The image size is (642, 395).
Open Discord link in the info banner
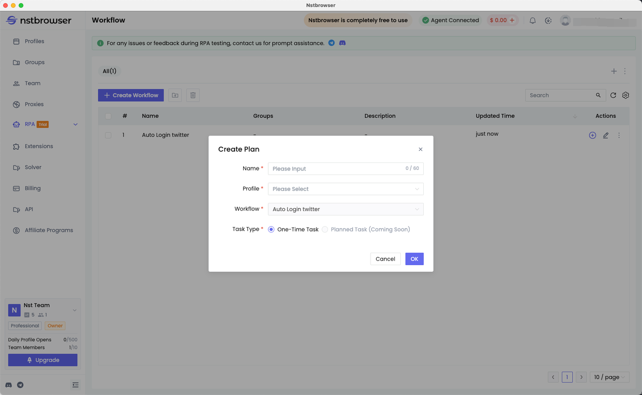[x=343, y=43]
